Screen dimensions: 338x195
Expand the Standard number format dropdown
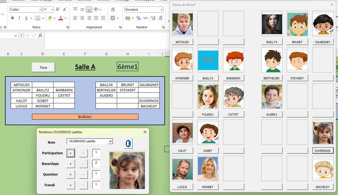click(x=162, y=10)
